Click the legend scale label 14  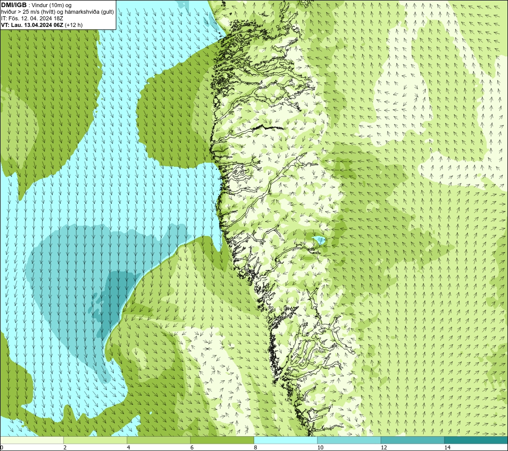(447, 447)
